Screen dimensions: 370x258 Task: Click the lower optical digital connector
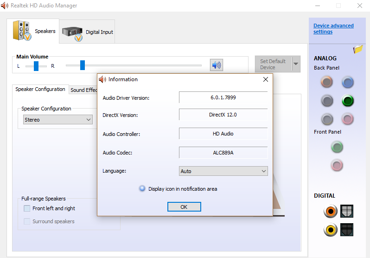[347, 230]
